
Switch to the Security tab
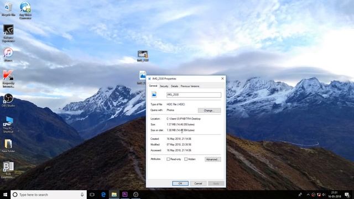164,86
